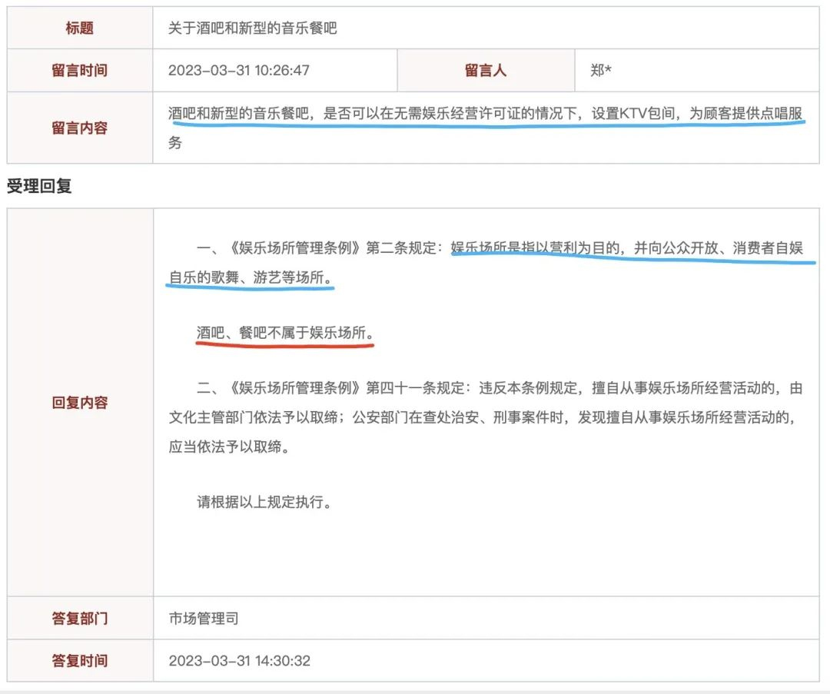Click the 答复部门 label cell
830x694 pixels.
pos(80,618)
